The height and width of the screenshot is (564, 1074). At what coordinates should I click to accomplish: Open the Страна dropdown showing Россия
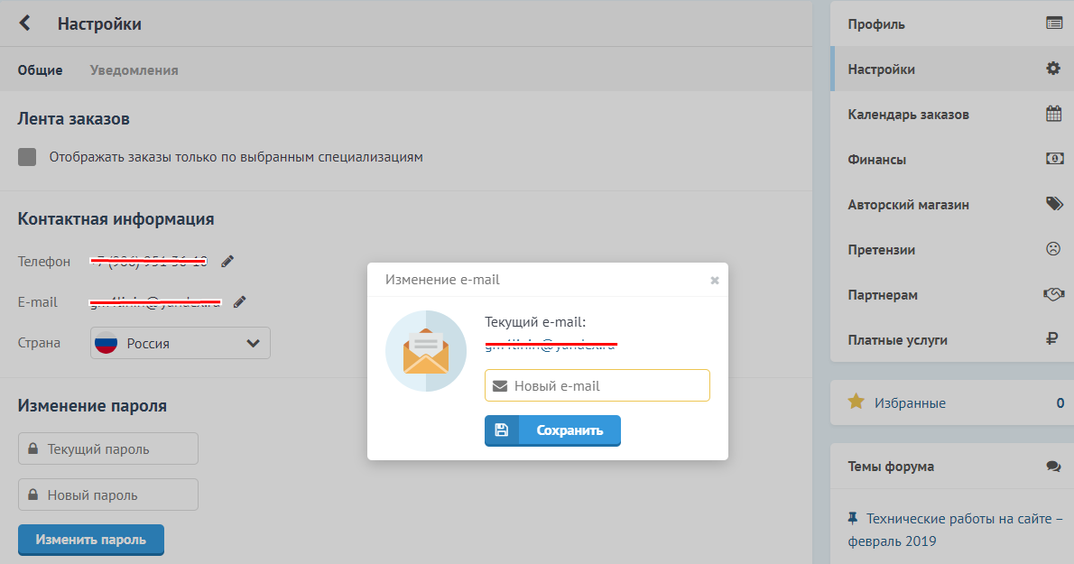click(x=181, y=343)
